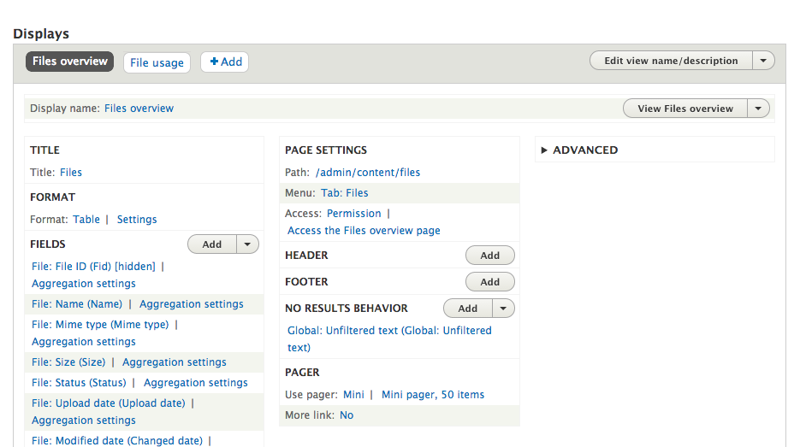Screen dimensions: 800x447
Task: Add a No Results Behavior item
Action: (x=467, y=309)
